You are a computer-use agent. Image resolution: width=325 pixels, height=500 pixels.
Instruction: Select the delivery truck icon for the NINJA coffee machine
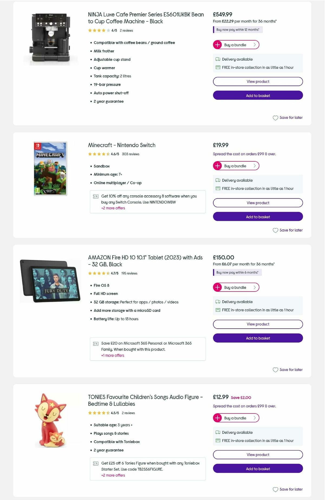coord(217,59)
